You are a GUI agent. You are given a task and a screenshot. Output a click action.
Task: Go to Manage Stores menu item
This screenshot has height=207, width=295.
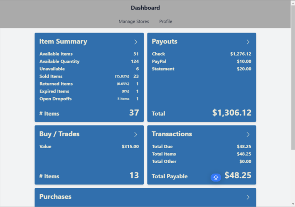click(134, 22)
